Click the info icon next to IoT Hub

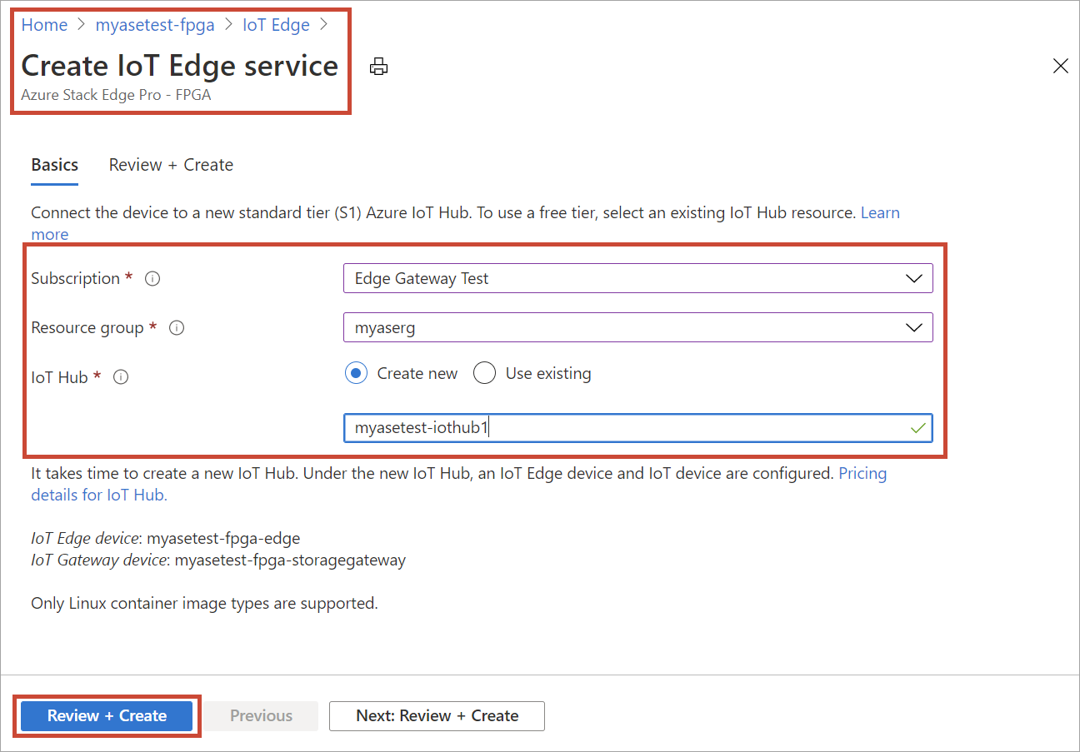[121, 377]
